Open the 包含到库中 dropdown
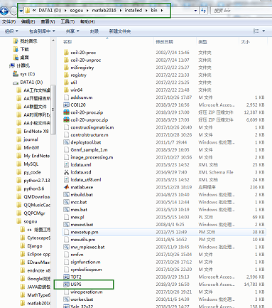 (x=42, y=31)
